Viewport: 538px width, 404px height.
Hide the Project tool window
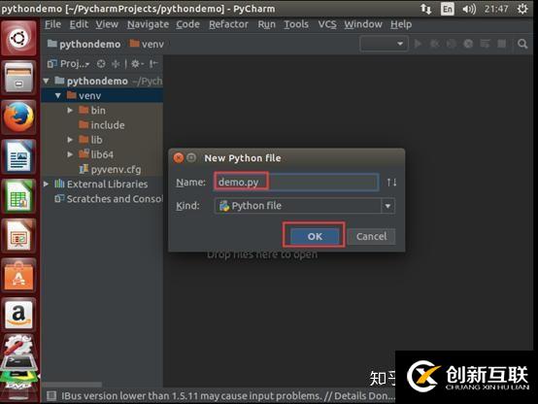[153, 64]
